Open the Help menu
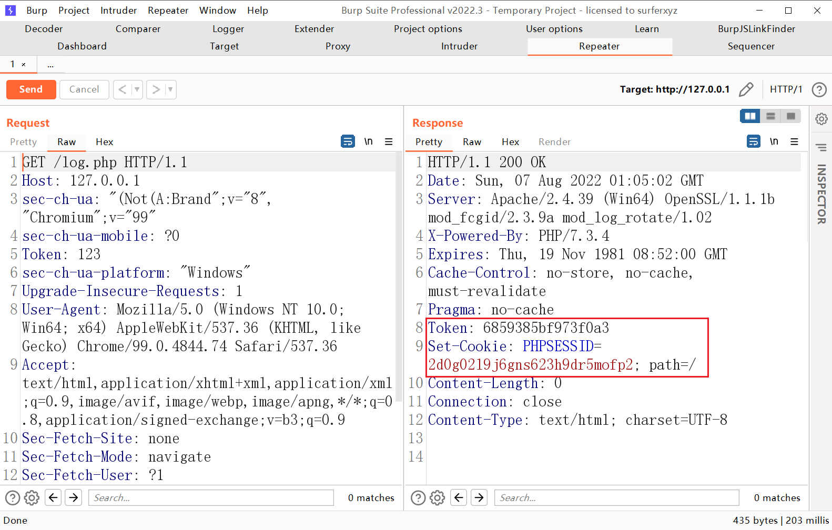This screenshot has height=530, width=832. click(258, 11)
